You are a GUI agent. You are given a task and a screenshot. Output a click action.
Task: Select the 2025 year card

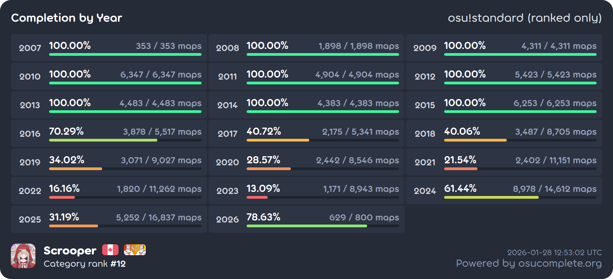109,219
